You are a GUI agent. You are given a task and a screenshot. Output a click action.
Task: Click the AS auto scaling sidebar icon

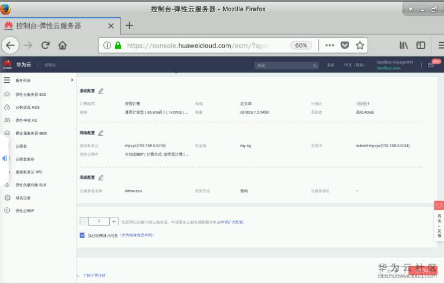7,120
